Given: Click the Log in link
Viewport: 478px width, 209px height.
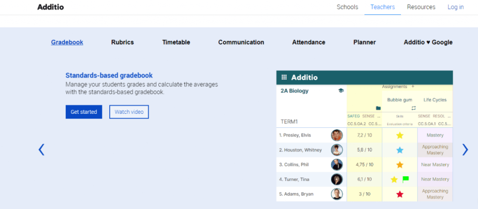Looking at the screenshot, I should tap(456, 7).
